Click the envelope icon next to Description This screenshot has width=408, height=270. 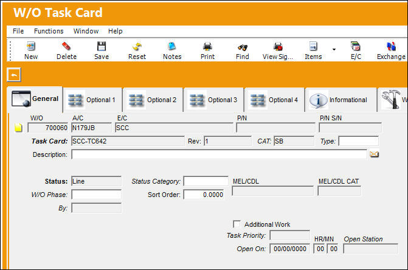(x=374, y=154)
